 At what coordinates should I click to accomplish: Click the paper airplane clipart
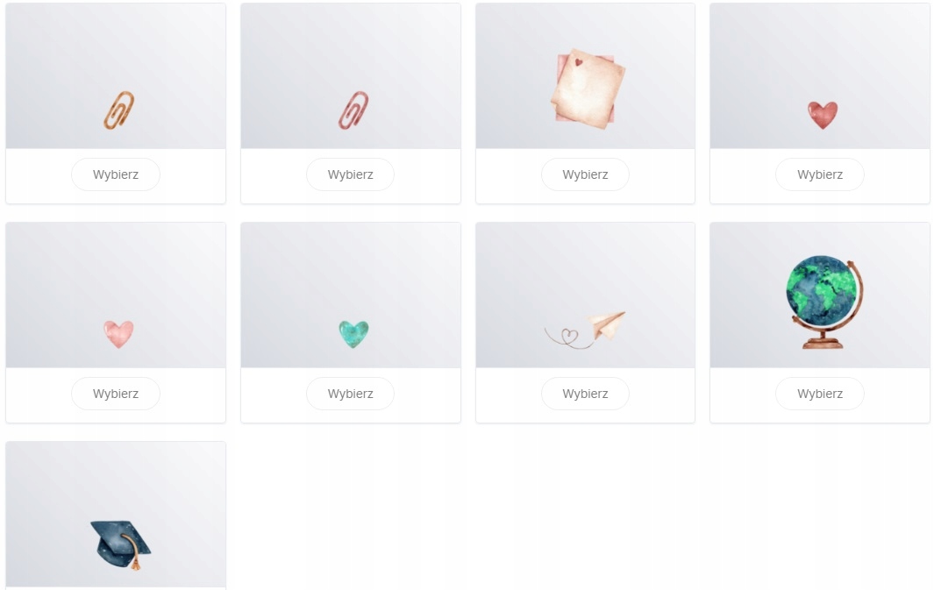coord(585,330)
